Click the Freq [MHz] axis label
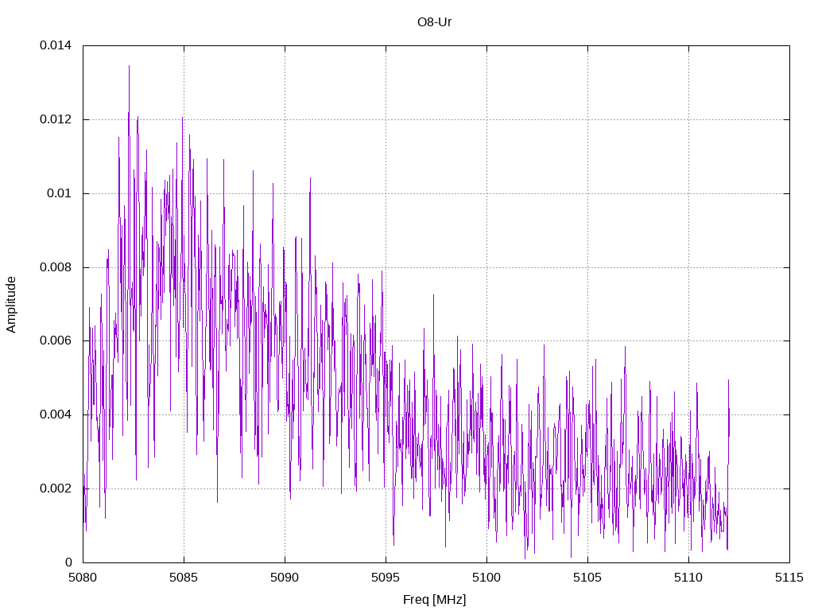The width and height of the screenshot is (814, 611). 434,600
